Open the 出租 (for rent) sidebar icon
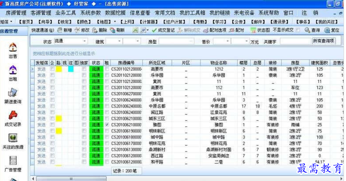 (13, 70)
